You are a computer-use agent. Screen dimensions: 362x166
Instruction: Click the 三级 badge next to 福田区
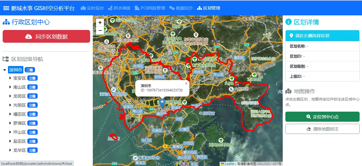33,114
